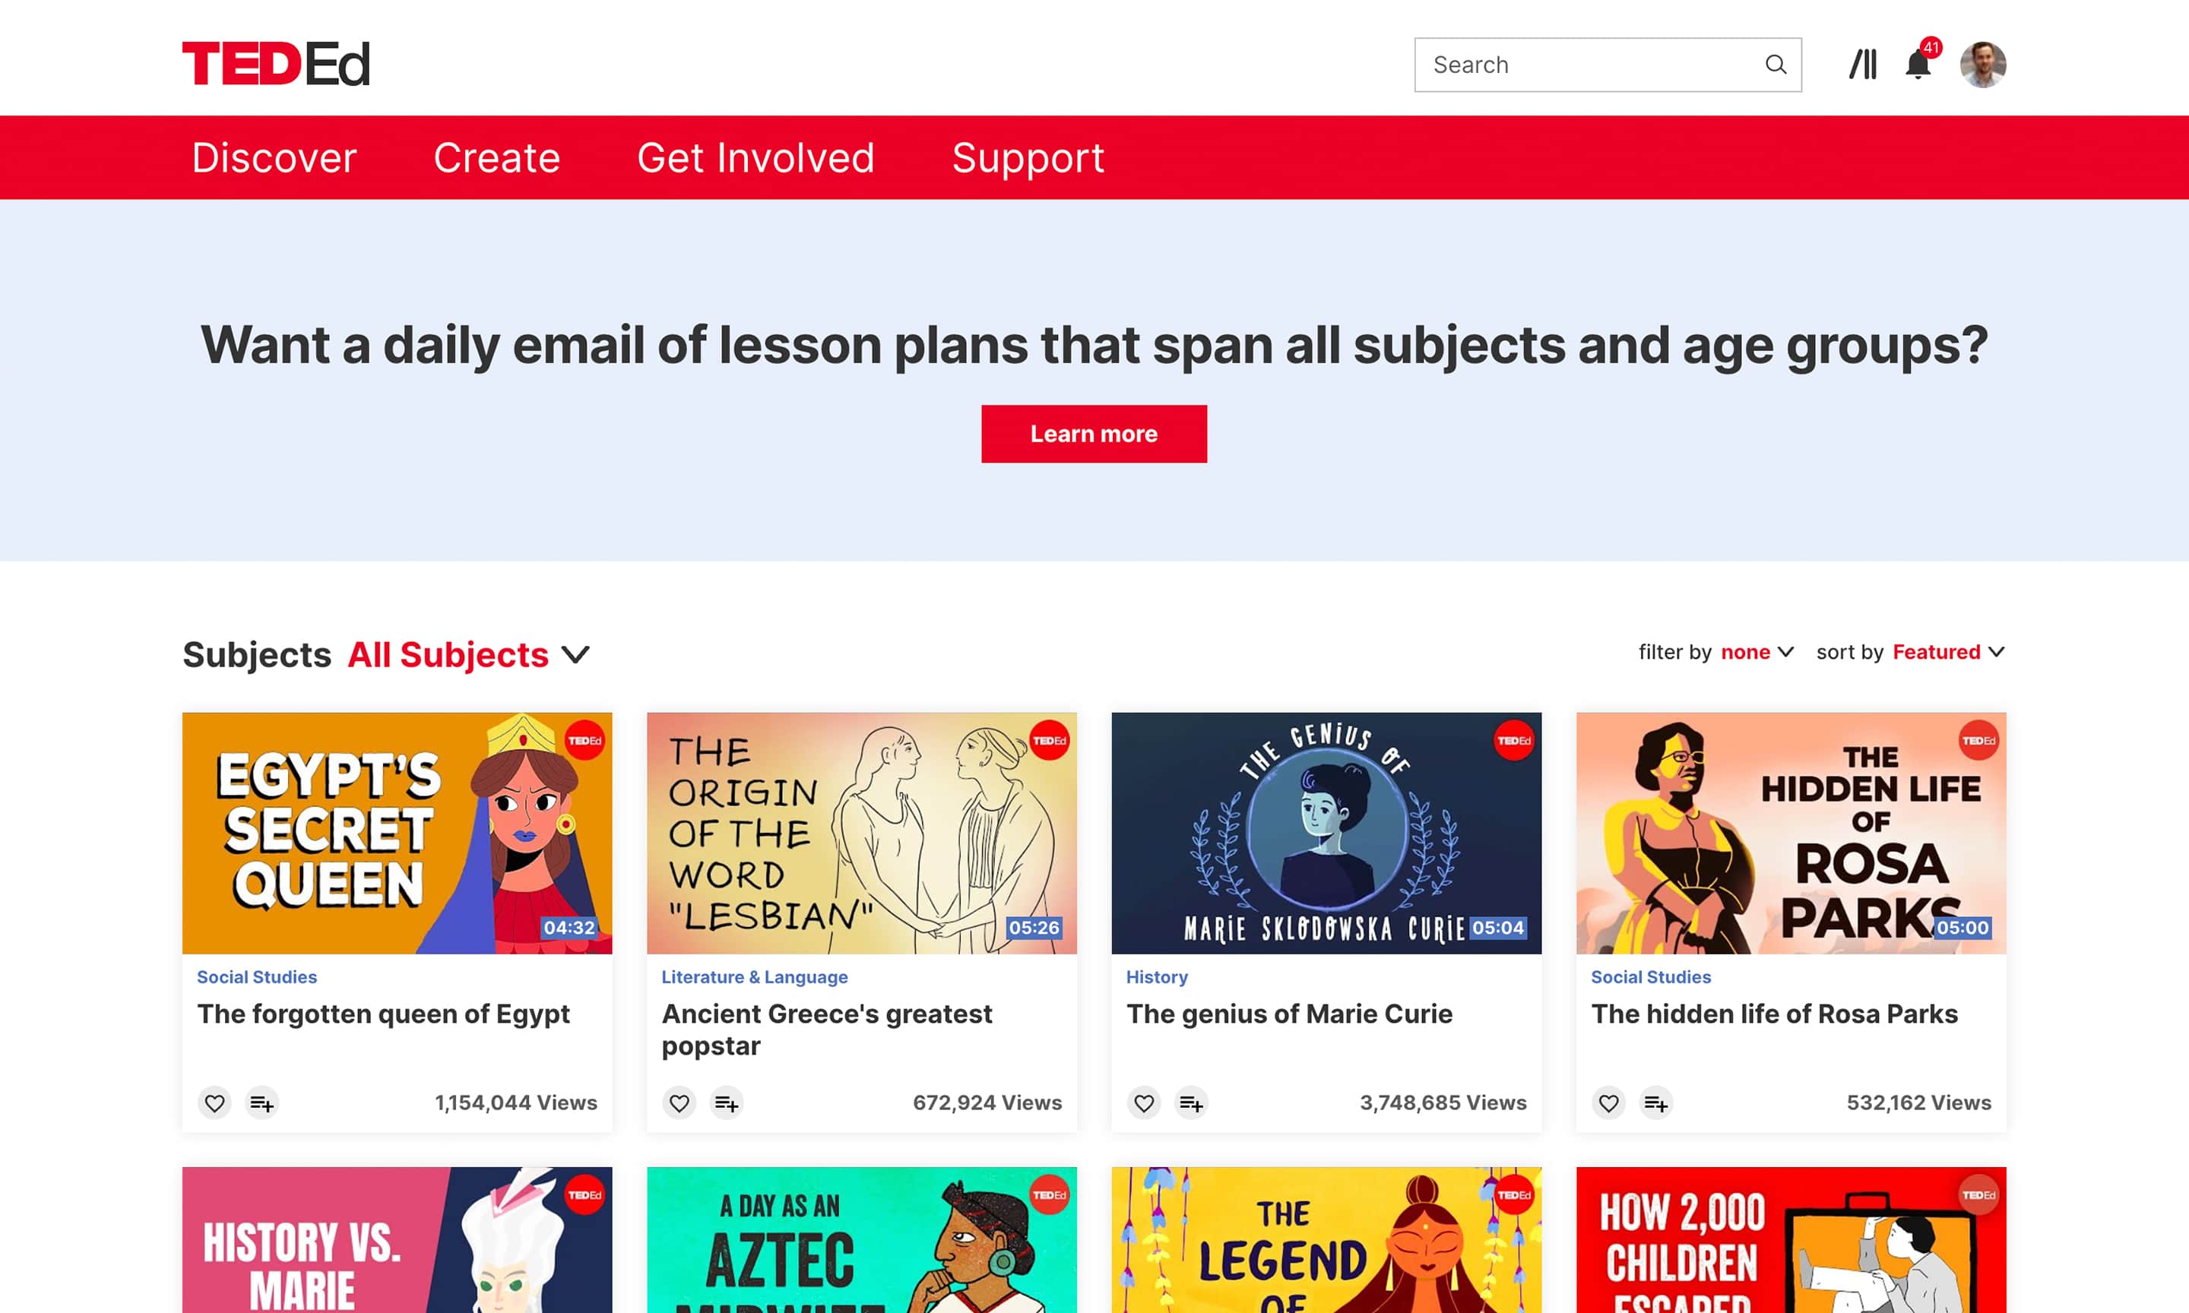Open the notifications bell icon

click(x=1918, y=64)
